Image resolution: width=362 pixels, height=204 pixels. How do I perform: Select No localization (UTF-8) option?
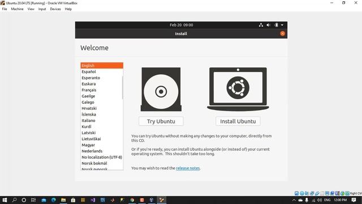[102, 157]
